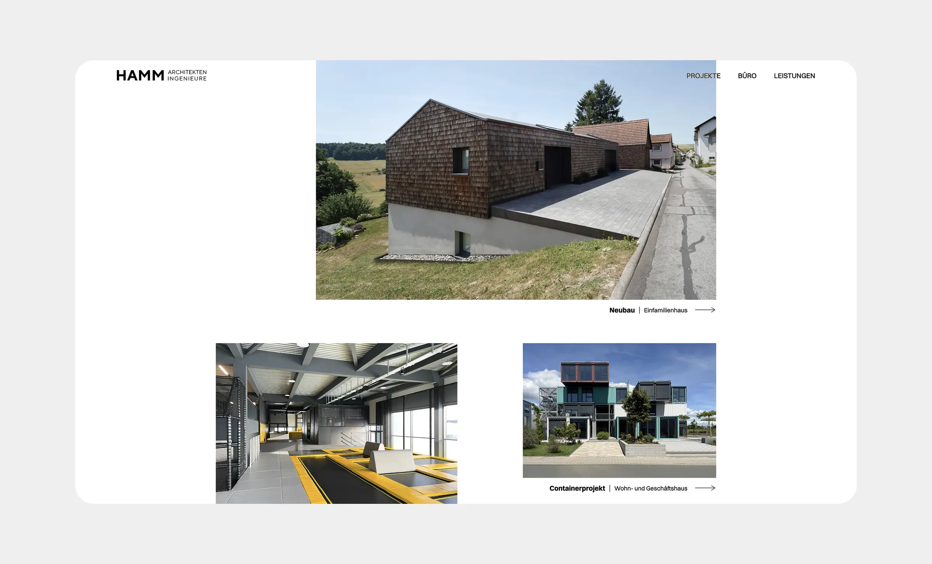Open the BÜRO menu item
Screen dimensions: 932x564
[x=747, y=76]
